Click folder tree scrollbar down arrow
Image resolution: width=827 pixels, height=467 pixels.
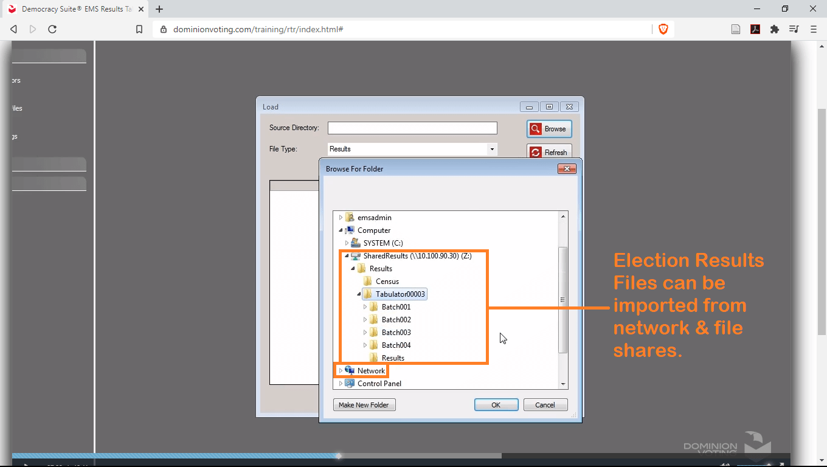tap(563, 384)
